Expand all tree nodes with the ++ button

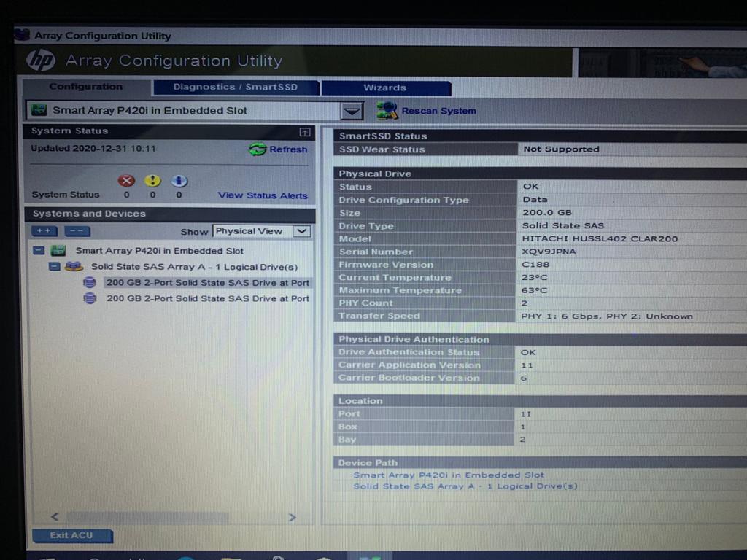coord(44,231)
